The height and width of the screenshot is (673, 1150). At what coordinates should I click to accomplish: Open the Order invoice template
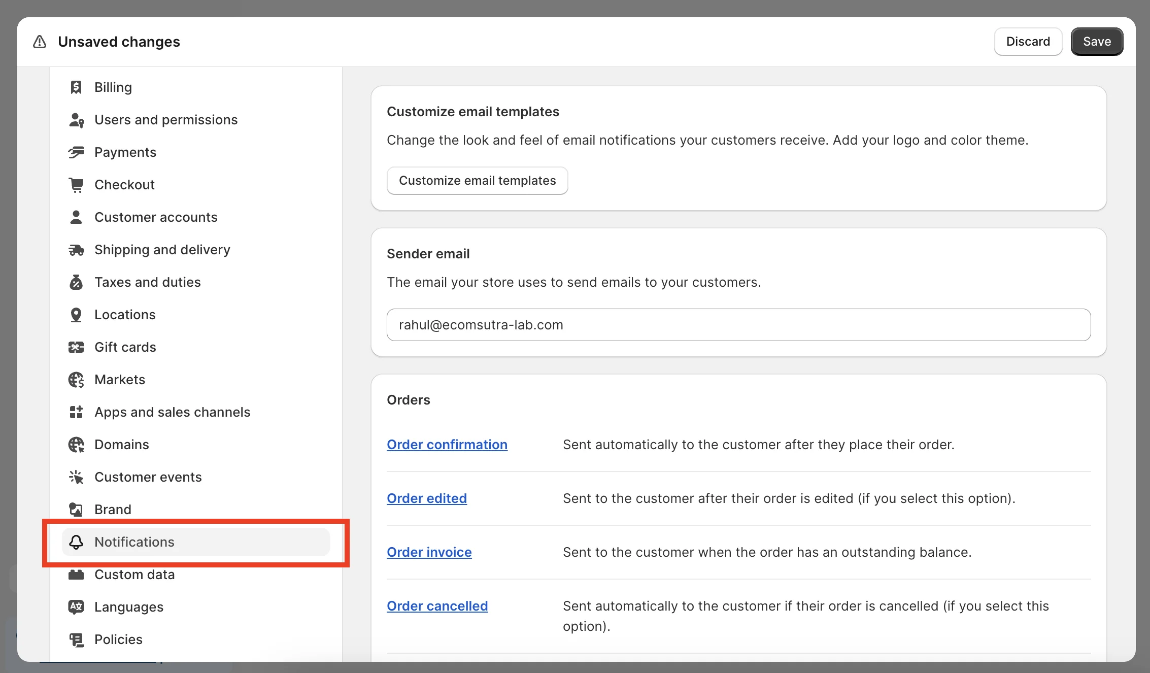429,552
